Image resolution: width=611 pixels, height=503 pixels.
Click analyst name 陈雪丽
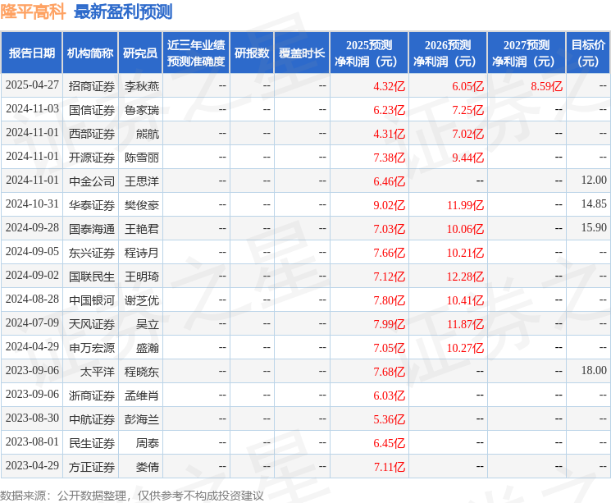click(x=142, y=158)
